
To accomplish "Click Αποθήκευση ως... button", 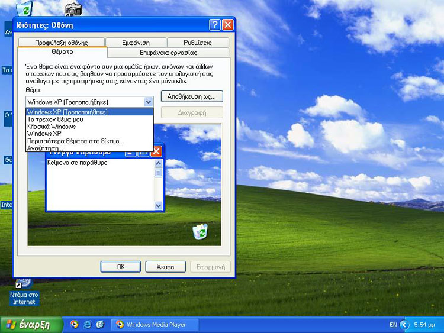I will coord(192,96).
